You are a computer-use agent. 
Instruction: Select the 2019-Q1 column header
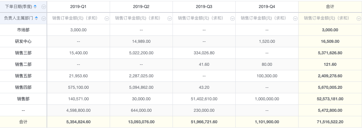click(x=78, y=7)
